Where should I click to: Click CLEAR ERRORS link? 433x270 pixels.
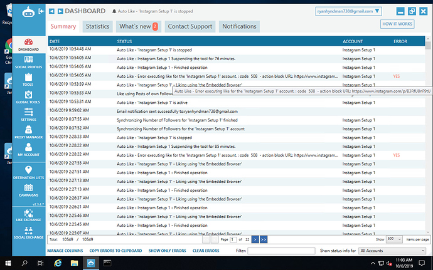click(206, 251)
